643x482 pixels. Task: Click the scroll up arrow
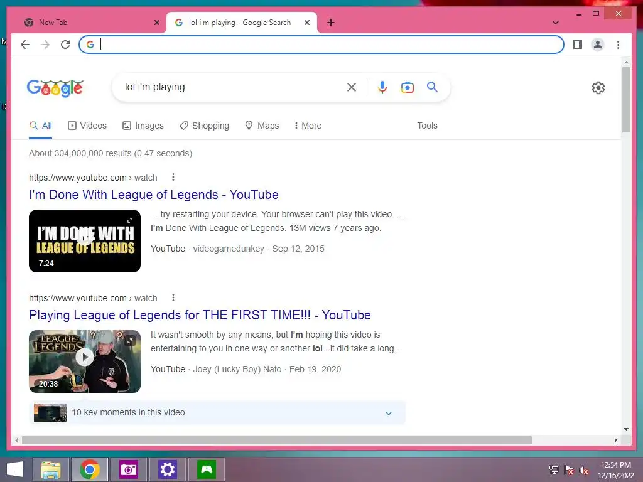click(x=626, y=63)
